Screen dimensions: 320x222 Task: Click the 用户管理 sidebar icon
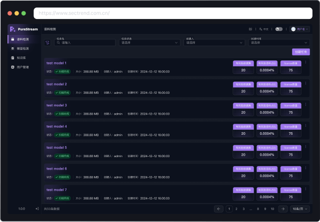(x=12, y=67)
